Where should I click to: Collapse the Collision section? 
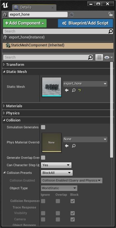(x=4, y=120)
